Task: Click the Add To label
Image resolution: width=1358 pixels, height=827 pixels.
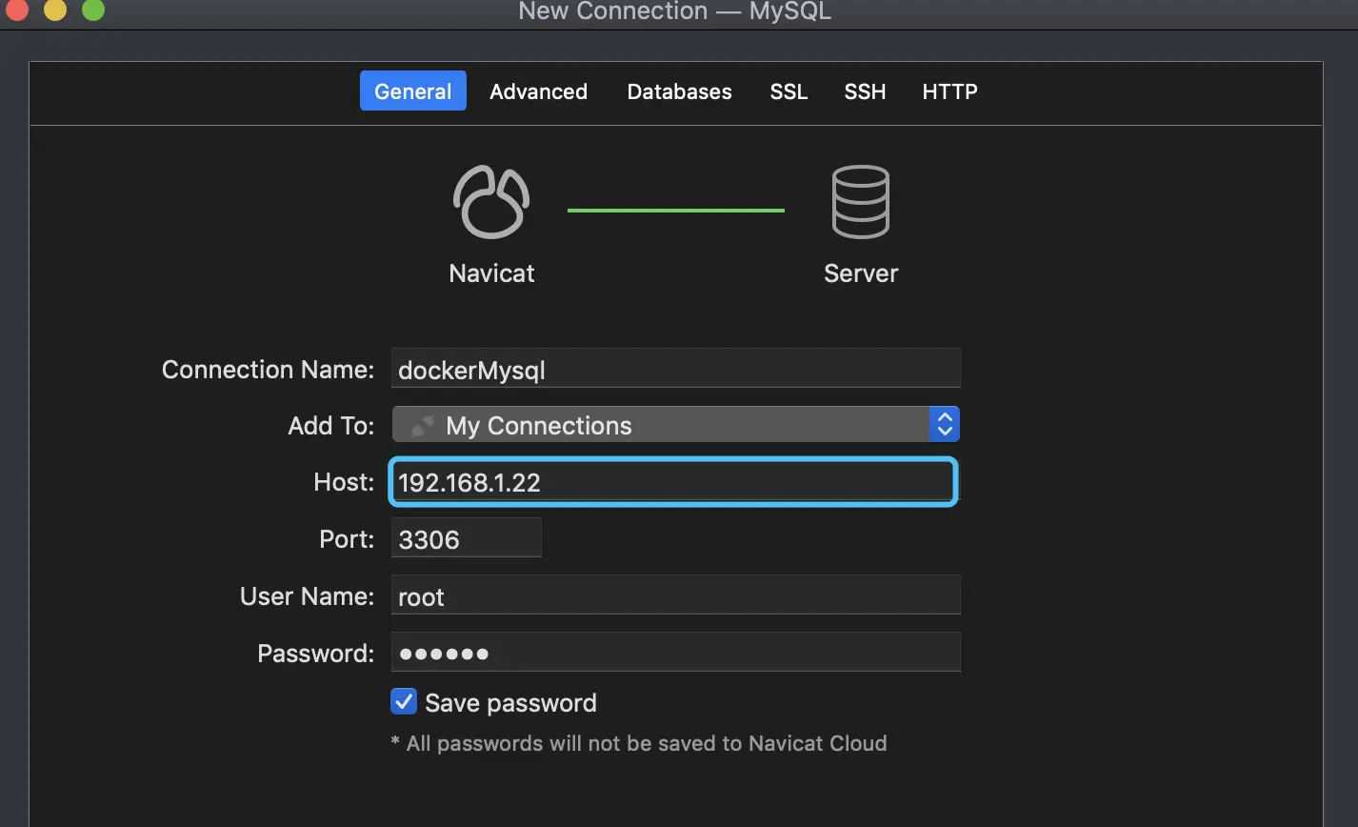Action: point(331,426)
